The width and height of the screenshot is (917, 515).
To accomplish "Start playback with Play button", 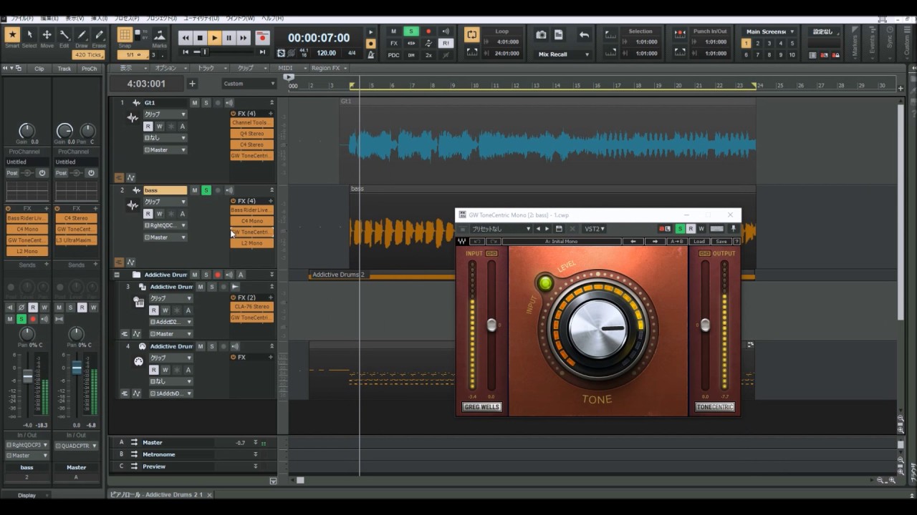I will click(x=214, y=38).
